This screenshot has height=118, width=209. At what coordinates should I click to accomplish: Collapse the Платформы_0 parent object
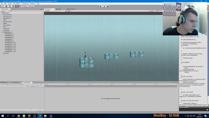click(2, 32)
